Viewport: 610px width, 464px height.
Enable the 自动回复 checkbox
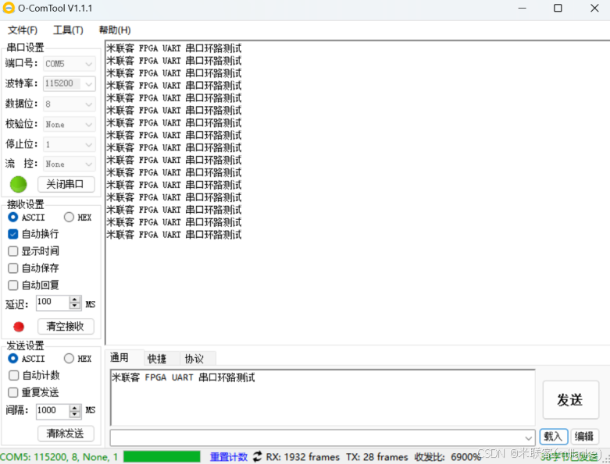point(12,285)
